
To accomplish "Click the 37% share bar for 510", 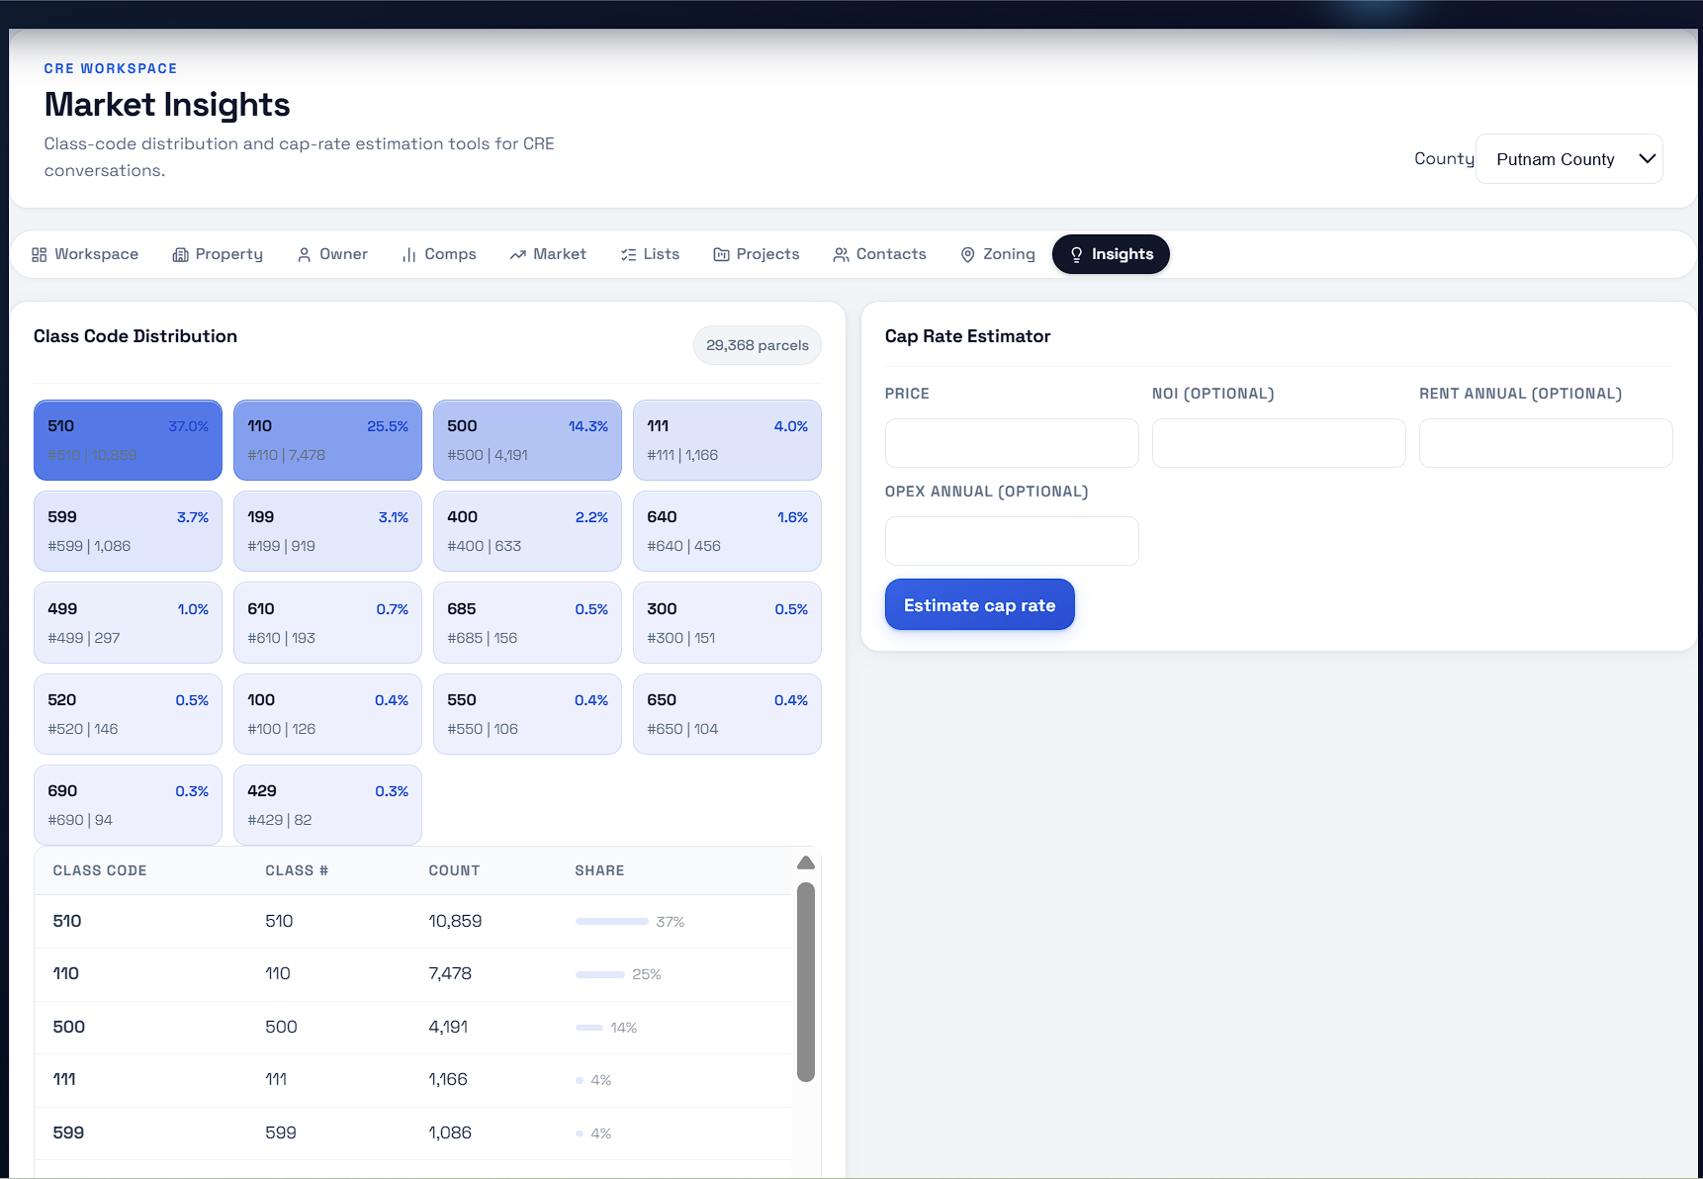I will point(612,921).
